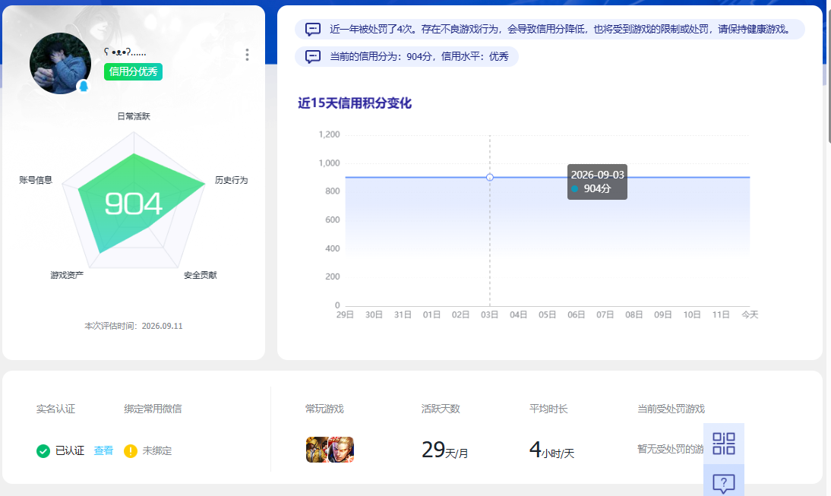Screen dimensions: 831x496
Task: Click the 1,200 value on the y-axis
Action: pyautogui.click(x=329, y=134)
